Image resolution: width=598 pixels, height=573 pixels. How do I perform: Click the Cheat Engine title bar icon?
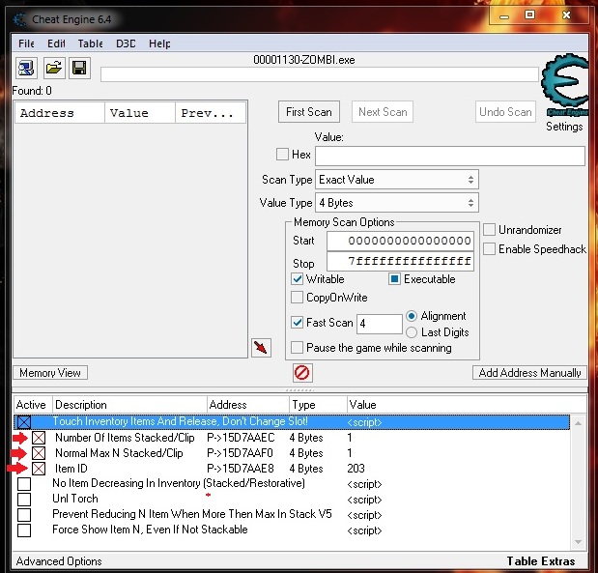click(x=19, y=19)
